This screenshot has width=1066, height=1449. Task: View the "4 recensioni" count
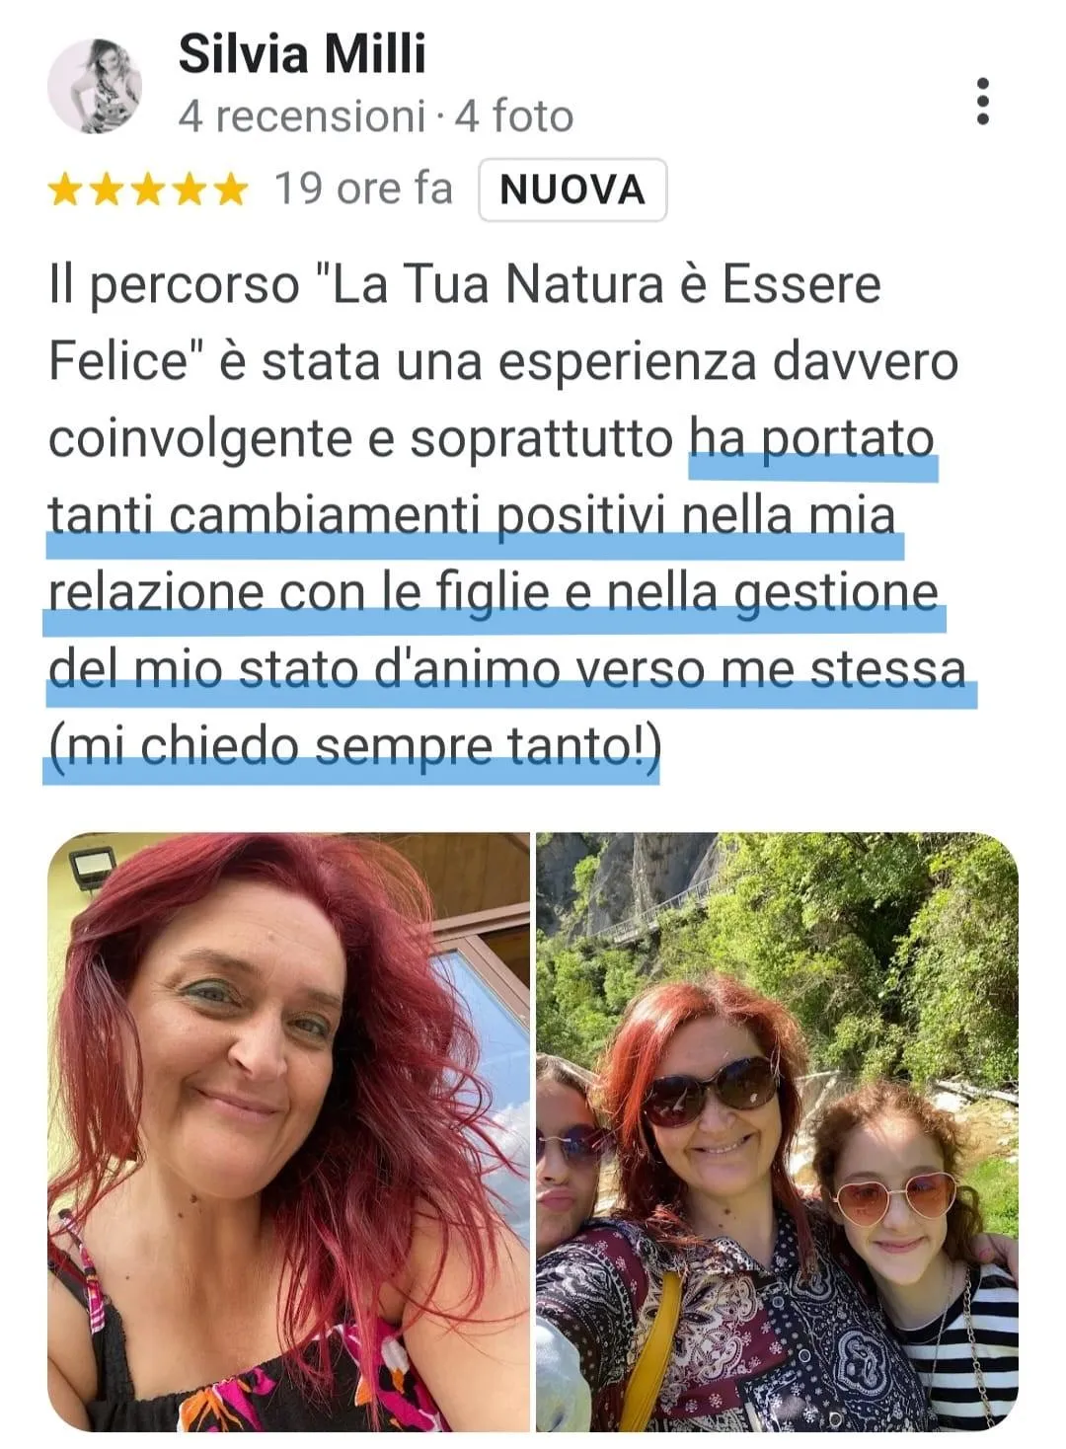point(301,116)
